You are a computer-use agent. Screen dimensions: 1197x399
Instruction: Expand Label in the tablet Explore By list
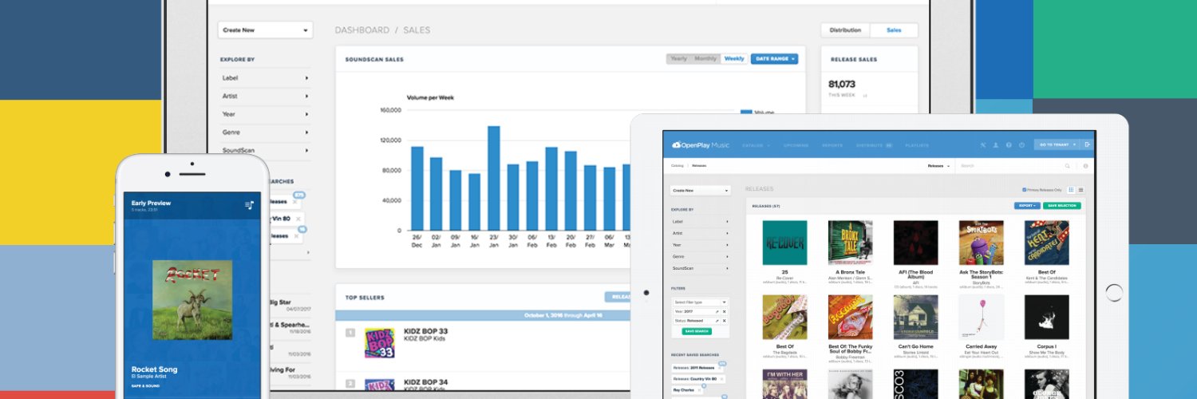[x=701, y=221]
